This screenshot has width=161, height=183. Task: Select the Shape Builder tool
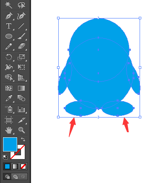tap(9, 77)
